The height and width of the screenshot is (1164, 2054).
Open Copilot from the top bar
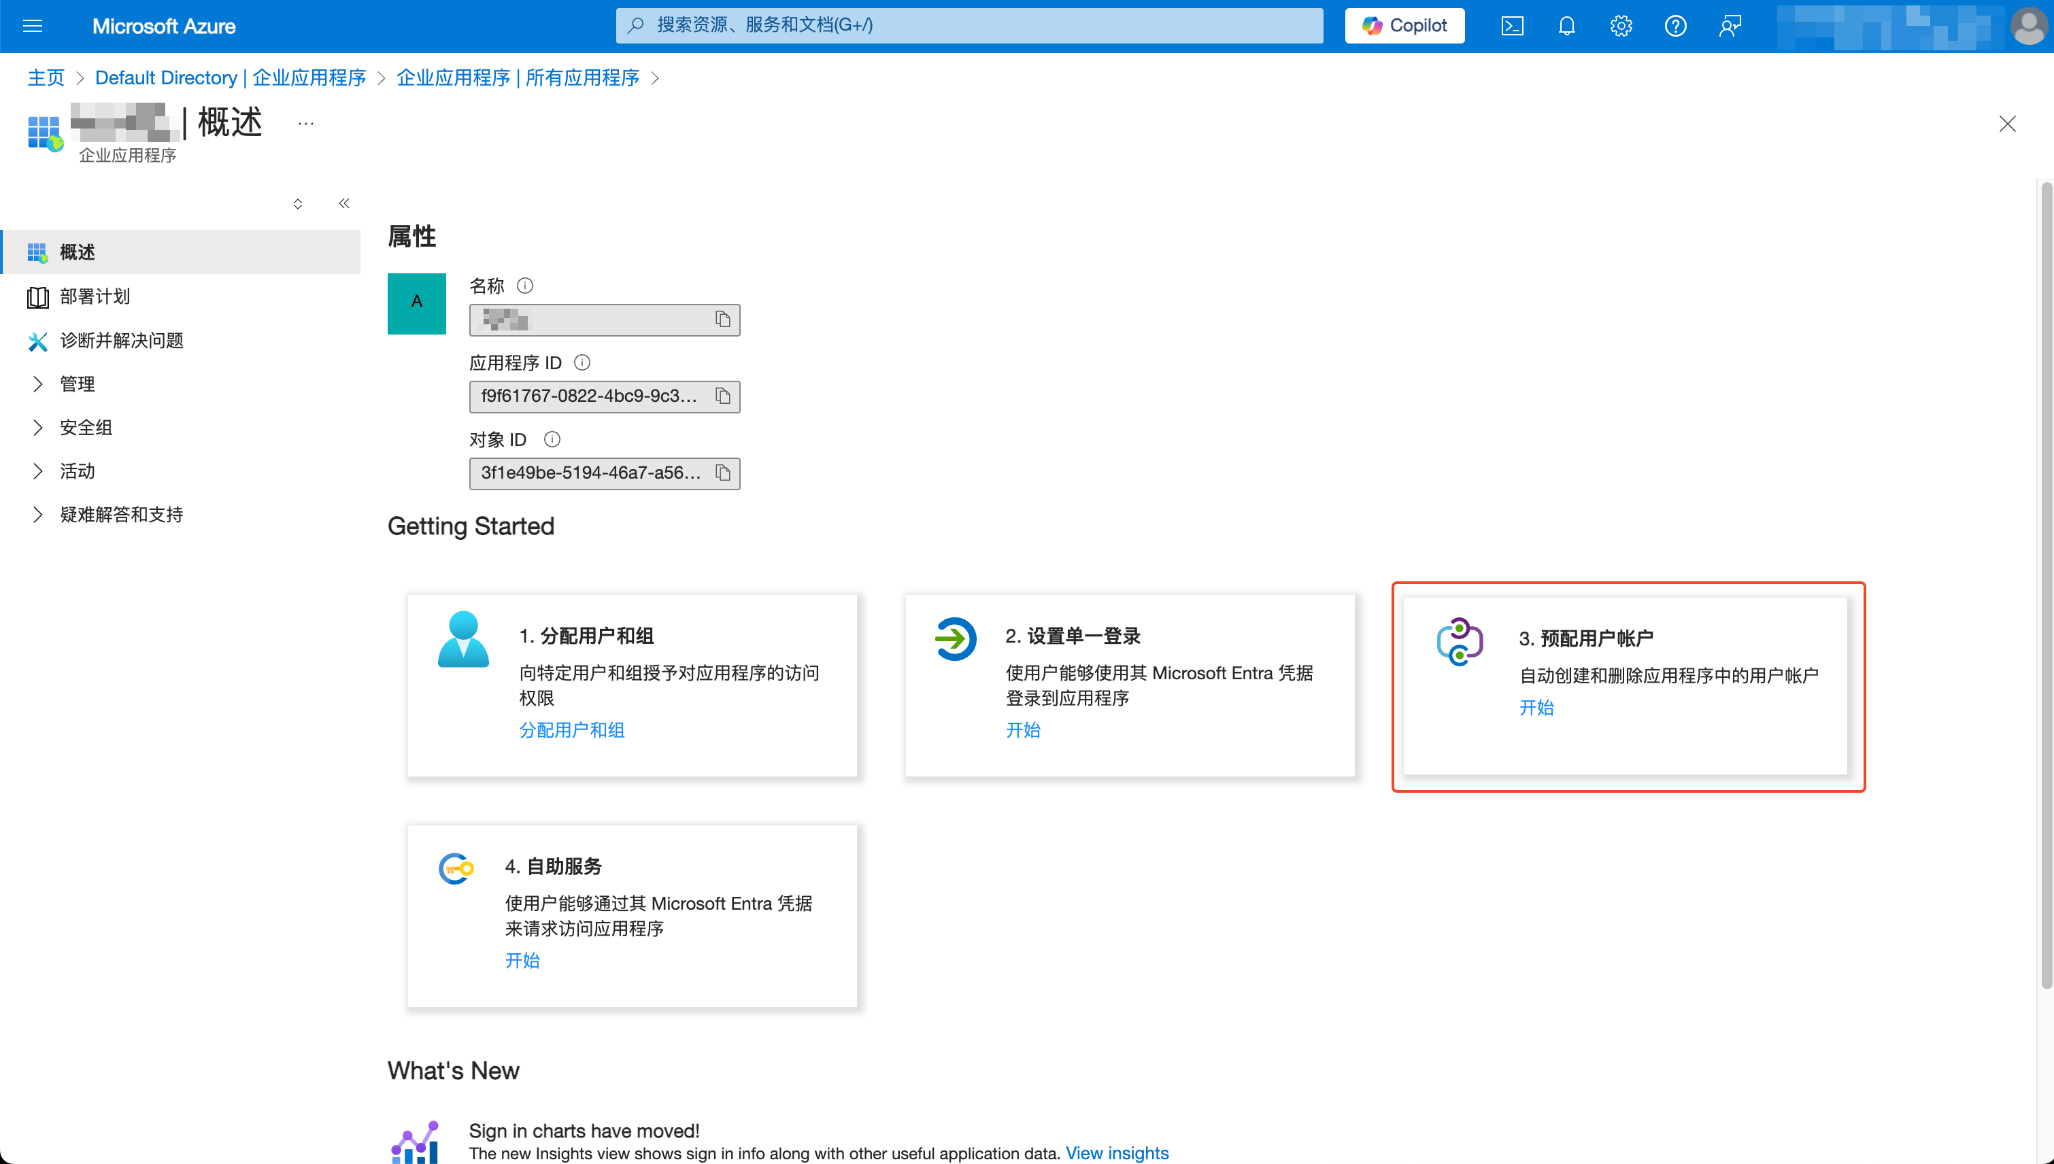(x=1403, y=26)
